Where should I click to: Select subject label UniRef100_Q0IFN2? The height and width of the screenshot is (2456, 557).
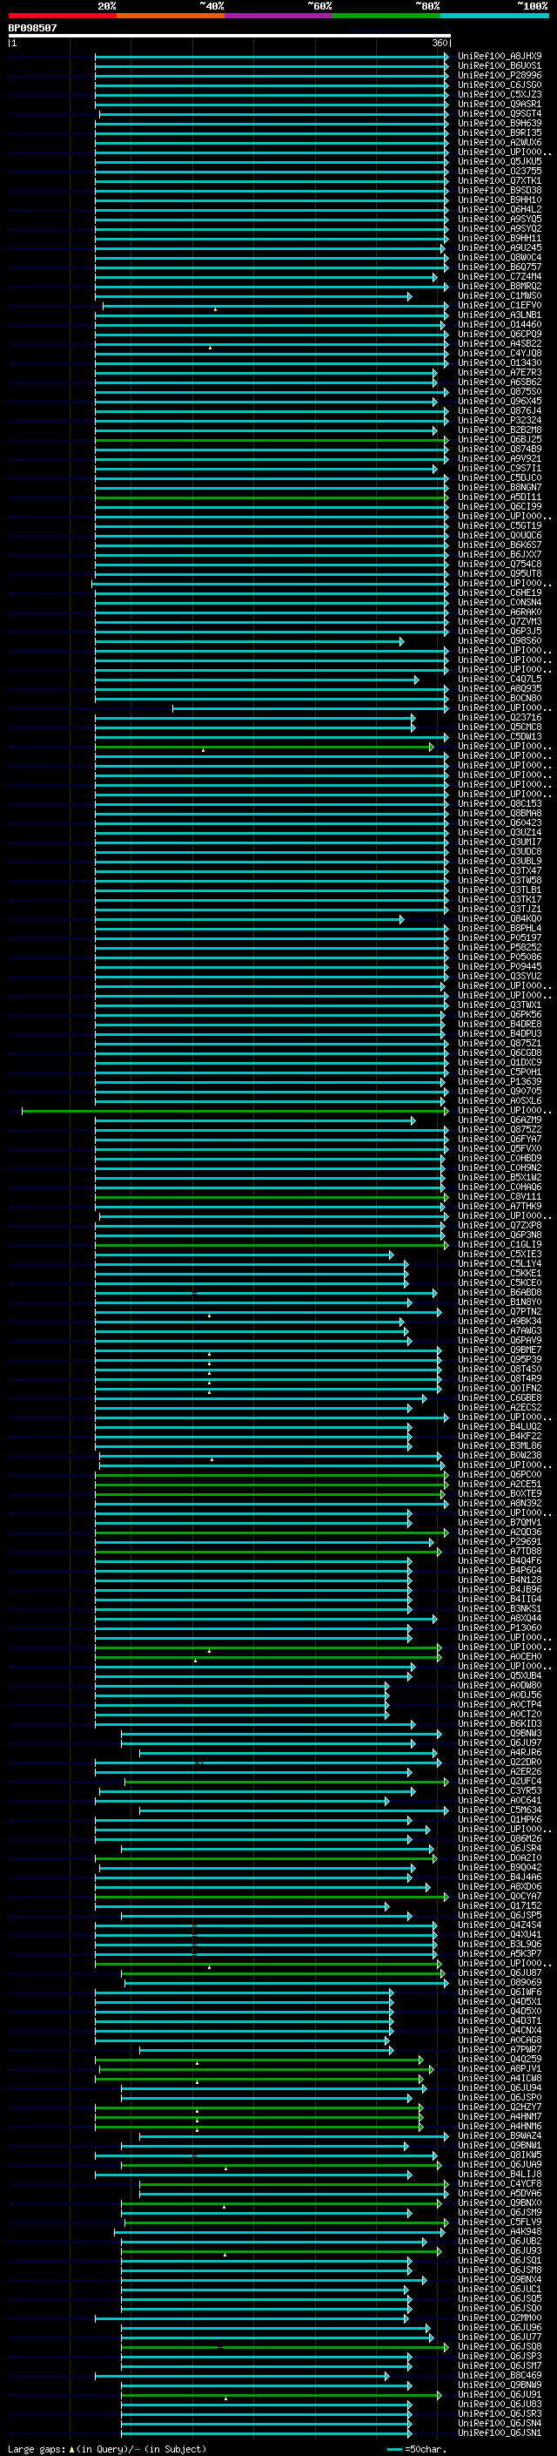499,1388
